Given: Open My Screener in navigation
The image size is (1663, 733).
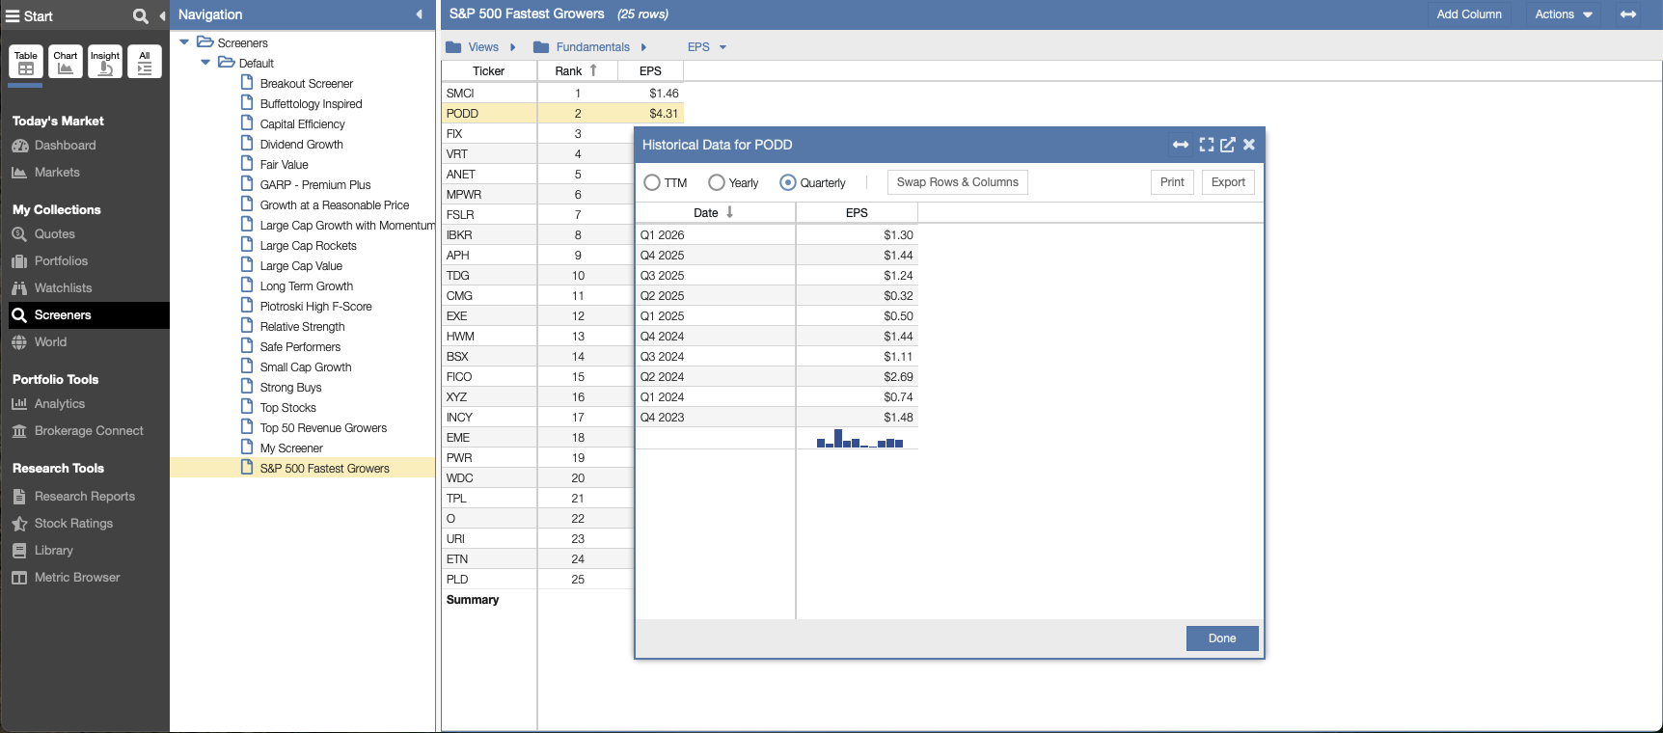Looking at the screenshot, I should [291, 448].
